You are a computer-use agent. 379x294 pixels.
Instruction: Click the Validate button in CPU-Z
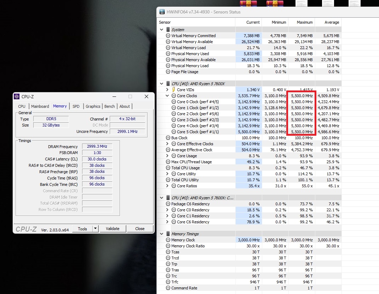pos(113,229)
